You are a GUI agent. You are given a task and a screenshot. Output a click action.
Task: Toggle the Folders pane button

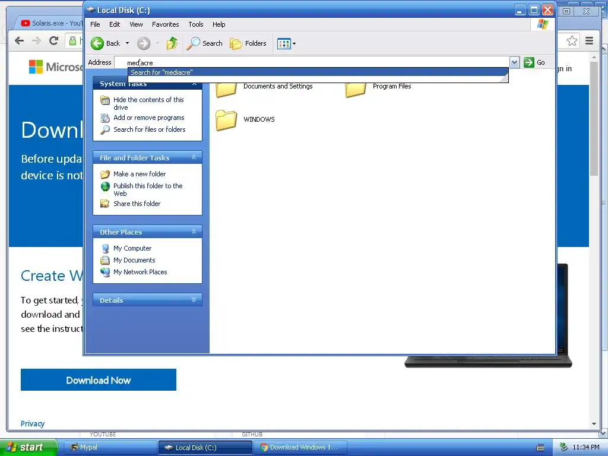(248, 43)
